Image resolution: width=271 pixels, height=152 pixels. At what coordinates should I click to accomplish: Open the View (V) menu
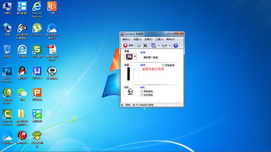tap(137, 39)
